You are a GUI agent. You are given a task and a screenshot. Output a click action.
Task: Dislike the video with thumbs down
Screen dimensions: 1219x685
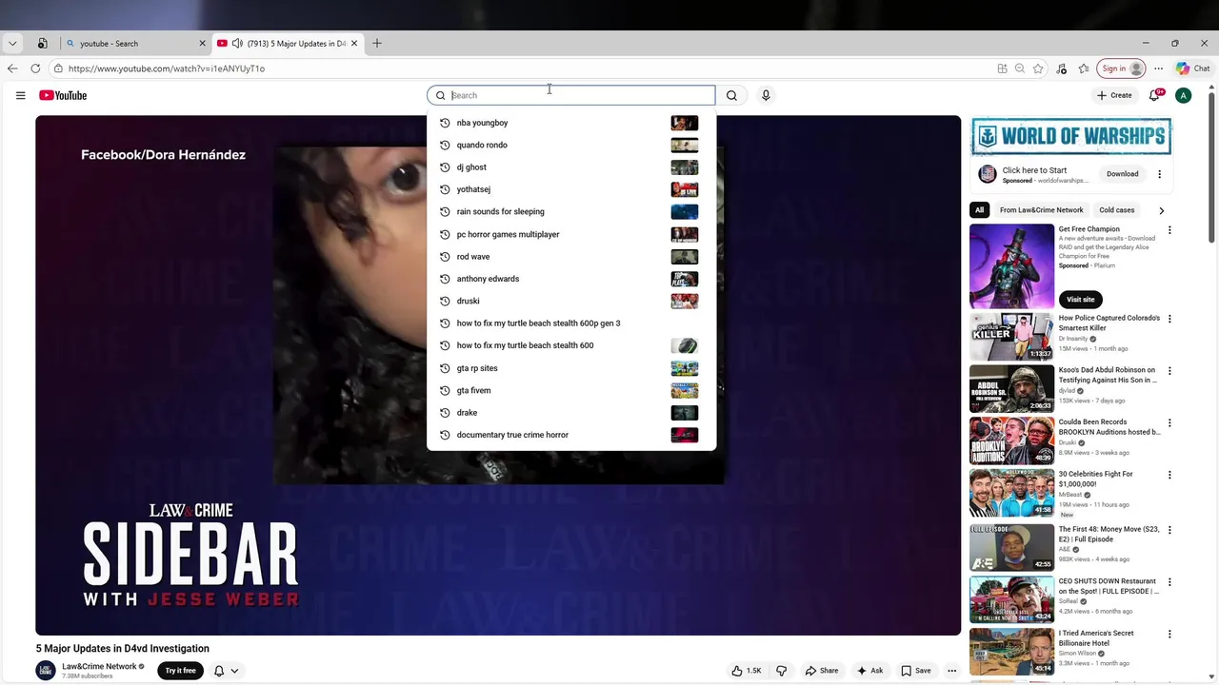[781, 671]
